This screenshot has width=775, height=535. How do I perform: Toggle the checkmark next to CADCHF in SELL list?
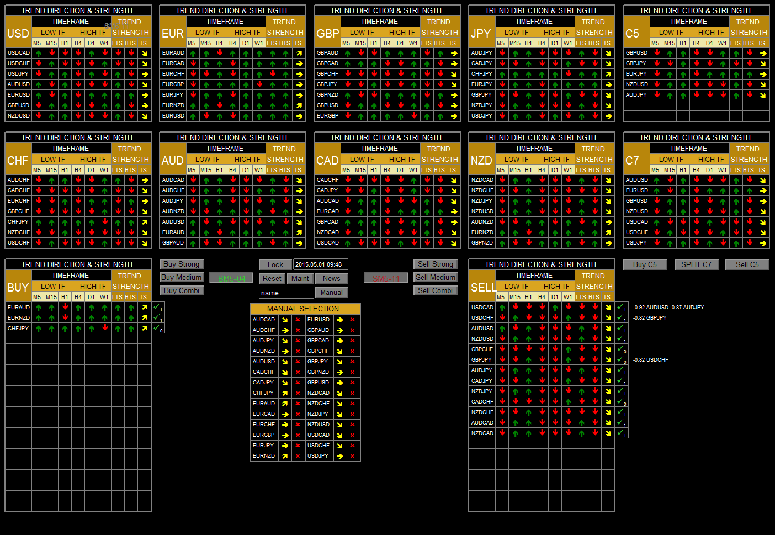point(620,401)
